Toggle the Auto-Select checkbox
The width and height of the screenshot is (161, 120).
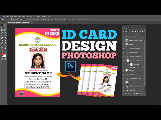[11, 19]
